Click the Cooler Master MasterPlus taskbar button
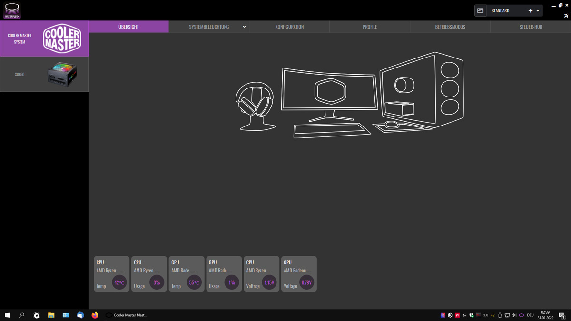Image resolution: width=571 pixels, height=321 pixels. click(126, 315)
